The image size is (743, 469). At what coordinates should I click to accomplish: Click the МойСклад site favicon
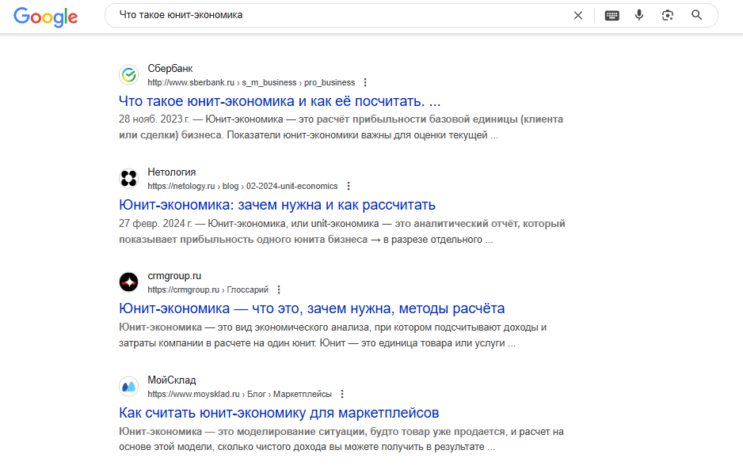pos(128,386)
